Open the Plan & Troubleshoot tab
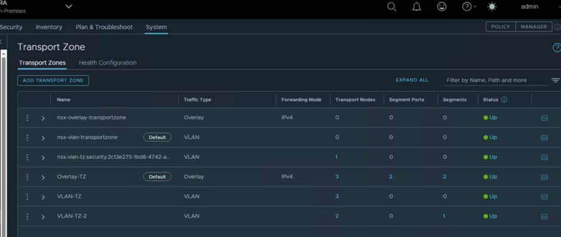The width and height of the screenshot is (561, 237). point(104,27)
